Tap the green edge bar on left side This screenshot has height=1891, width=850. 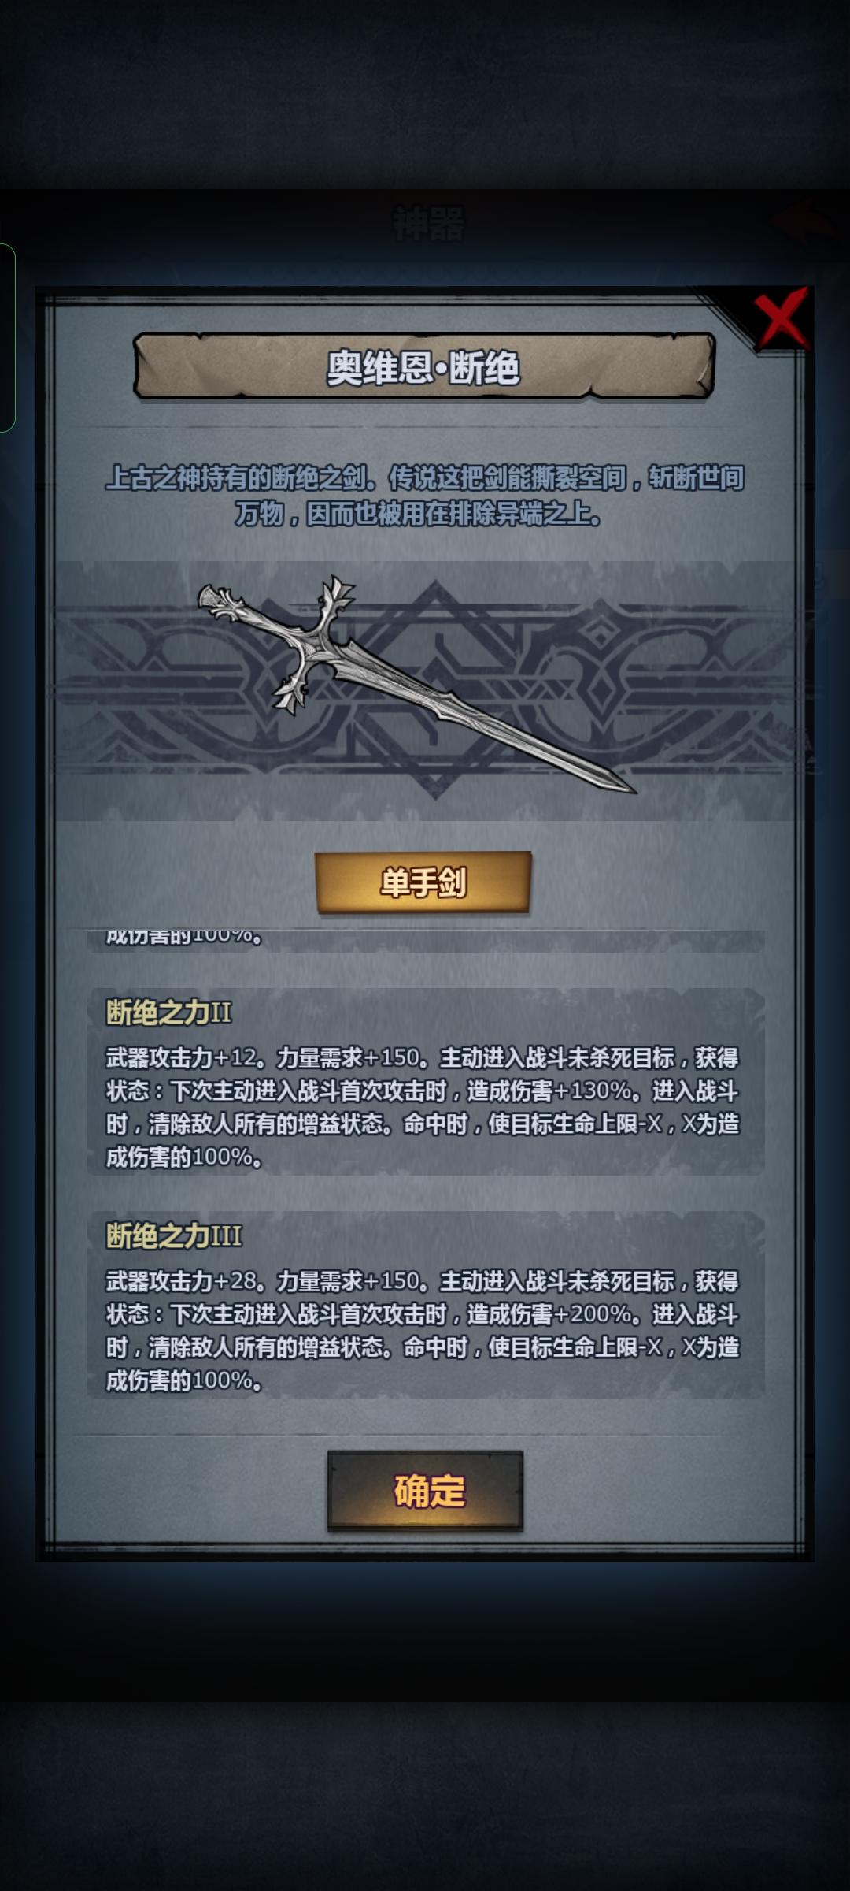[7, 338]
